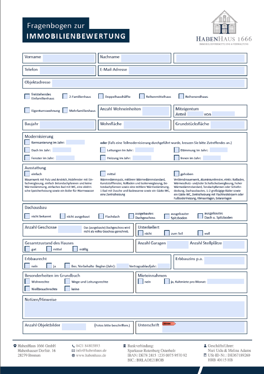Check the Kernsanierung im Jahr box
Screen dimensions: 264x374
click(x=27, y=142)
